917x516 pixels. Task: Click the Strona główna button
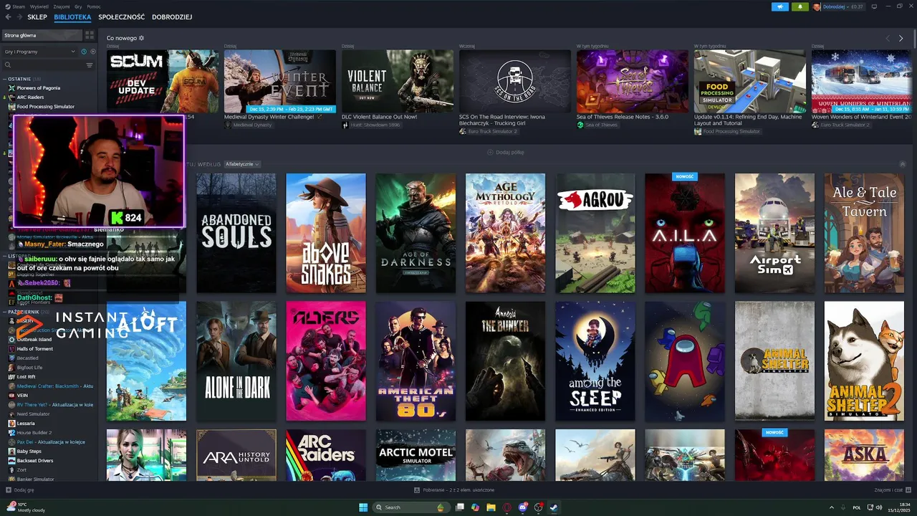pyautogui.click(x=42, y=35)
